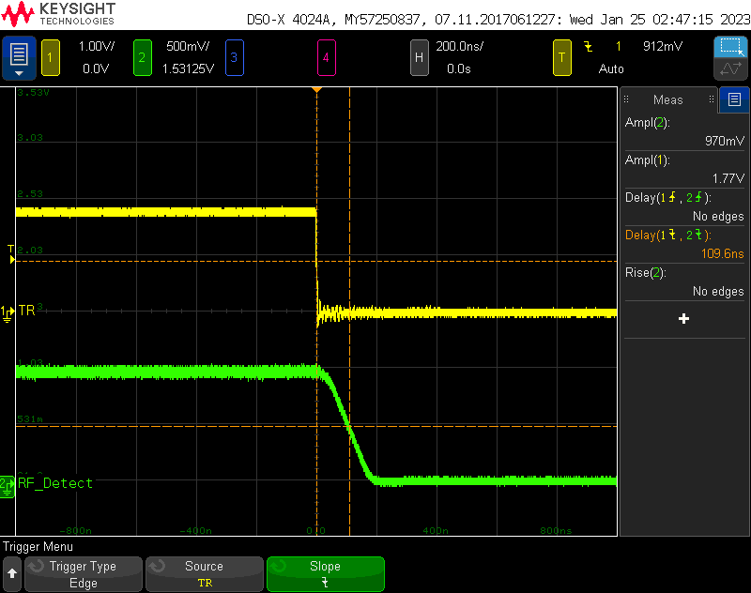Select the trigger level T marker at left edge

11,254
